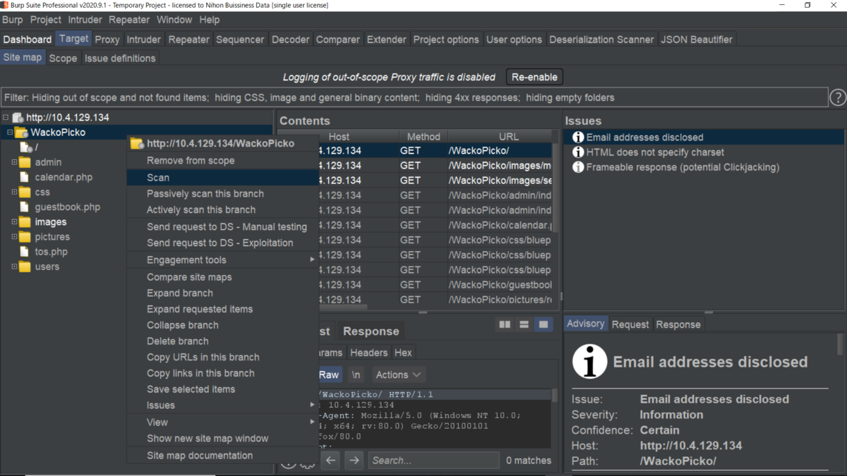Switch to the Headers view tab

pos(368,353)
